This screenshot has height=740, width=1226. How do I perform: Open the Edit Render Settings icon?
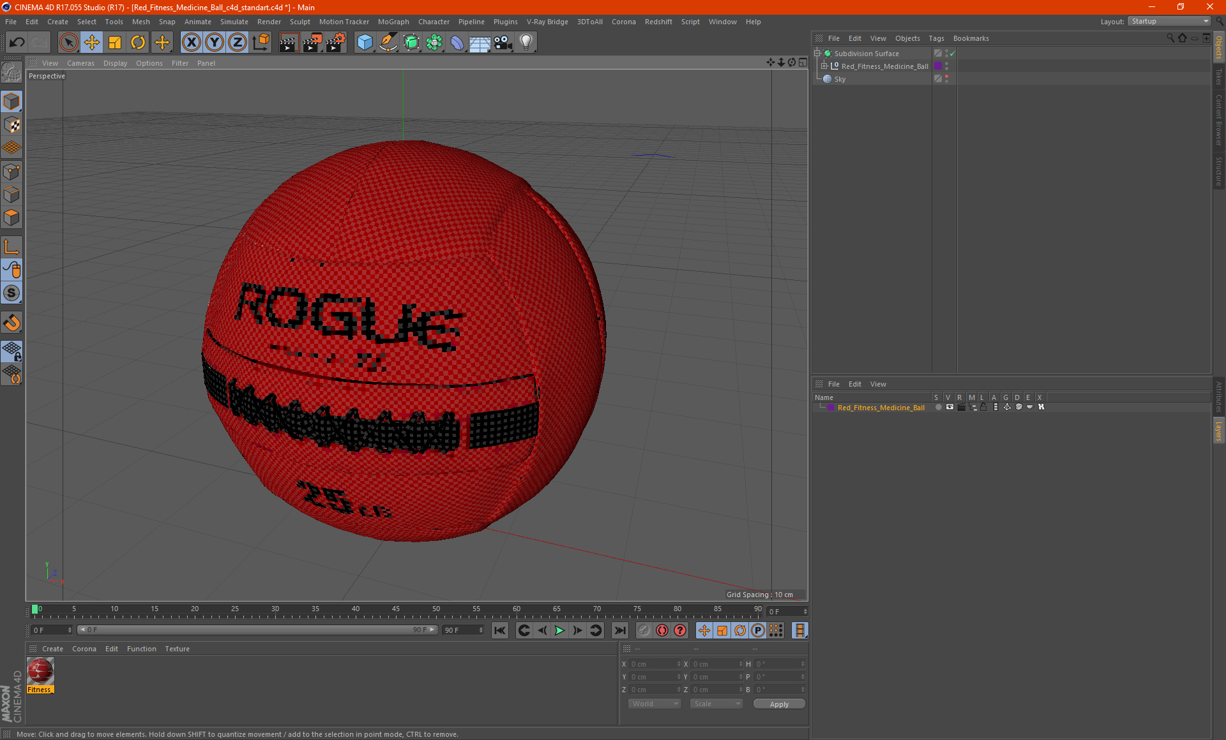[336, 43]
